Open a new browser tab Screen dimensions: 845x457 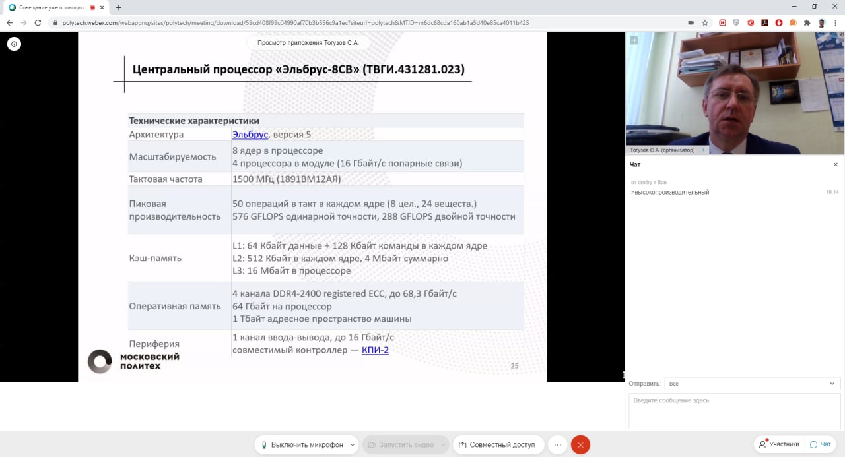[119, 7]
